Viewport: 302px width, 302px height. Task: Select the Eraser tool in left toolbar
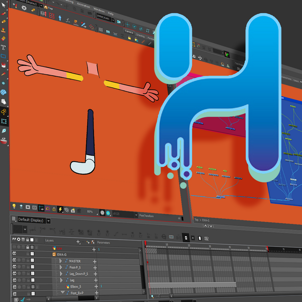(4, 39)
